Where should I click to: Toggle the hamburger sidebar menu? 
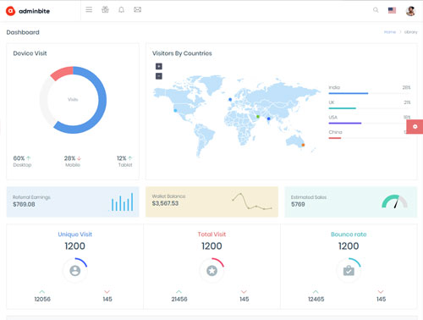coord(89,9)
